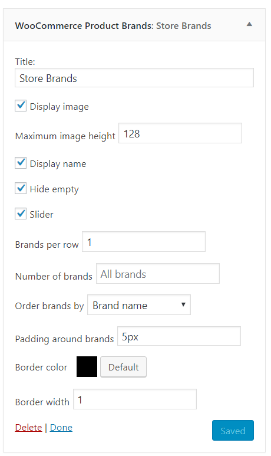Uncheck the Display image checkbox
271x456 pixels.
point(21,106)
